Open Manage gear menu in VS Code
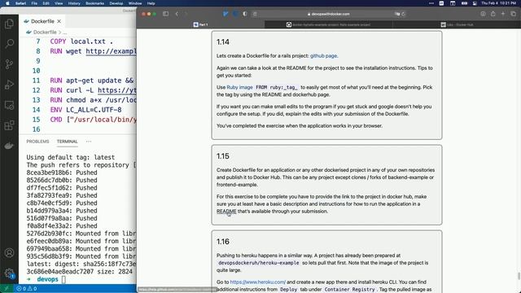The height and width of the screenshot is (293, 521). 9,273
